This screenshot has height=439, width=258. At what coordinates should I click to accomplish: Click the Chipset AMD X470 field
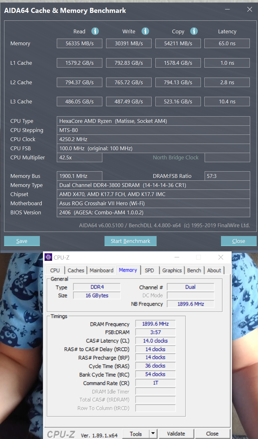coord(153,194)
